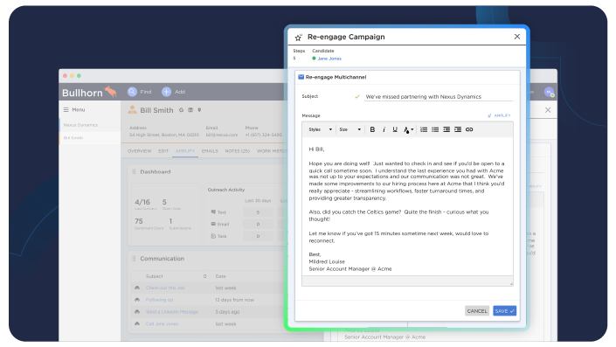The height and width of the screenshot is (347, 616).
Task: Click the Date column header
Action: 220,276
